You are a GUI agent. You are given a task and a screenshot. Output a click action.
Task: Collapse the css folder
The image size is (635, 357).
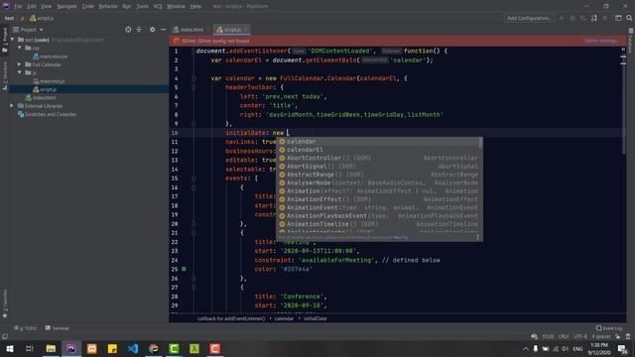point(20,48)
